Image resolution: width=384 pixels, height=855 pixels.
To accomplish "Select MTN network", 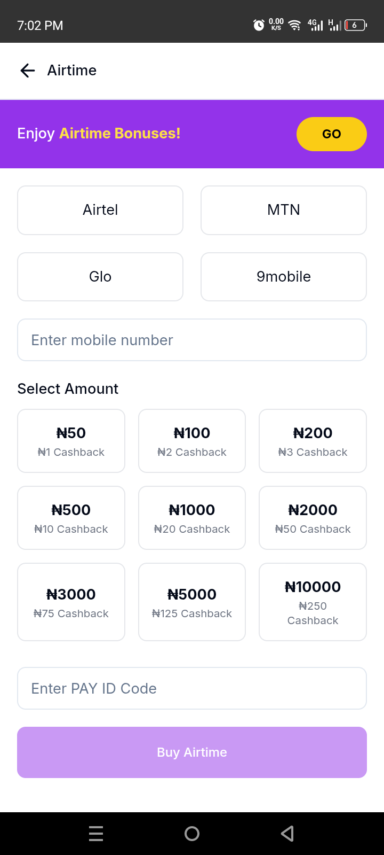I will click(284, 210).
